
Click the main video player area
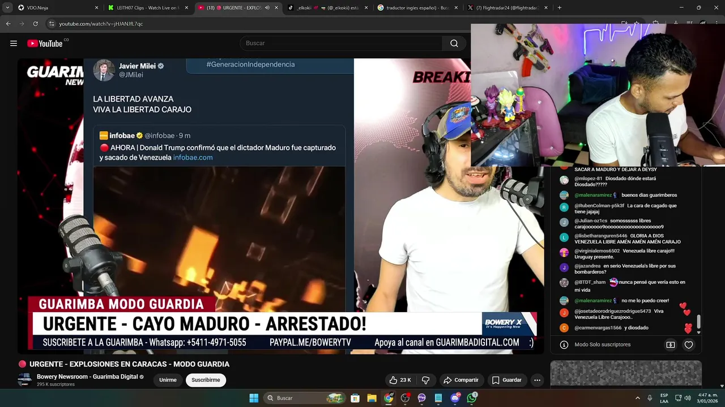(281, 206)
